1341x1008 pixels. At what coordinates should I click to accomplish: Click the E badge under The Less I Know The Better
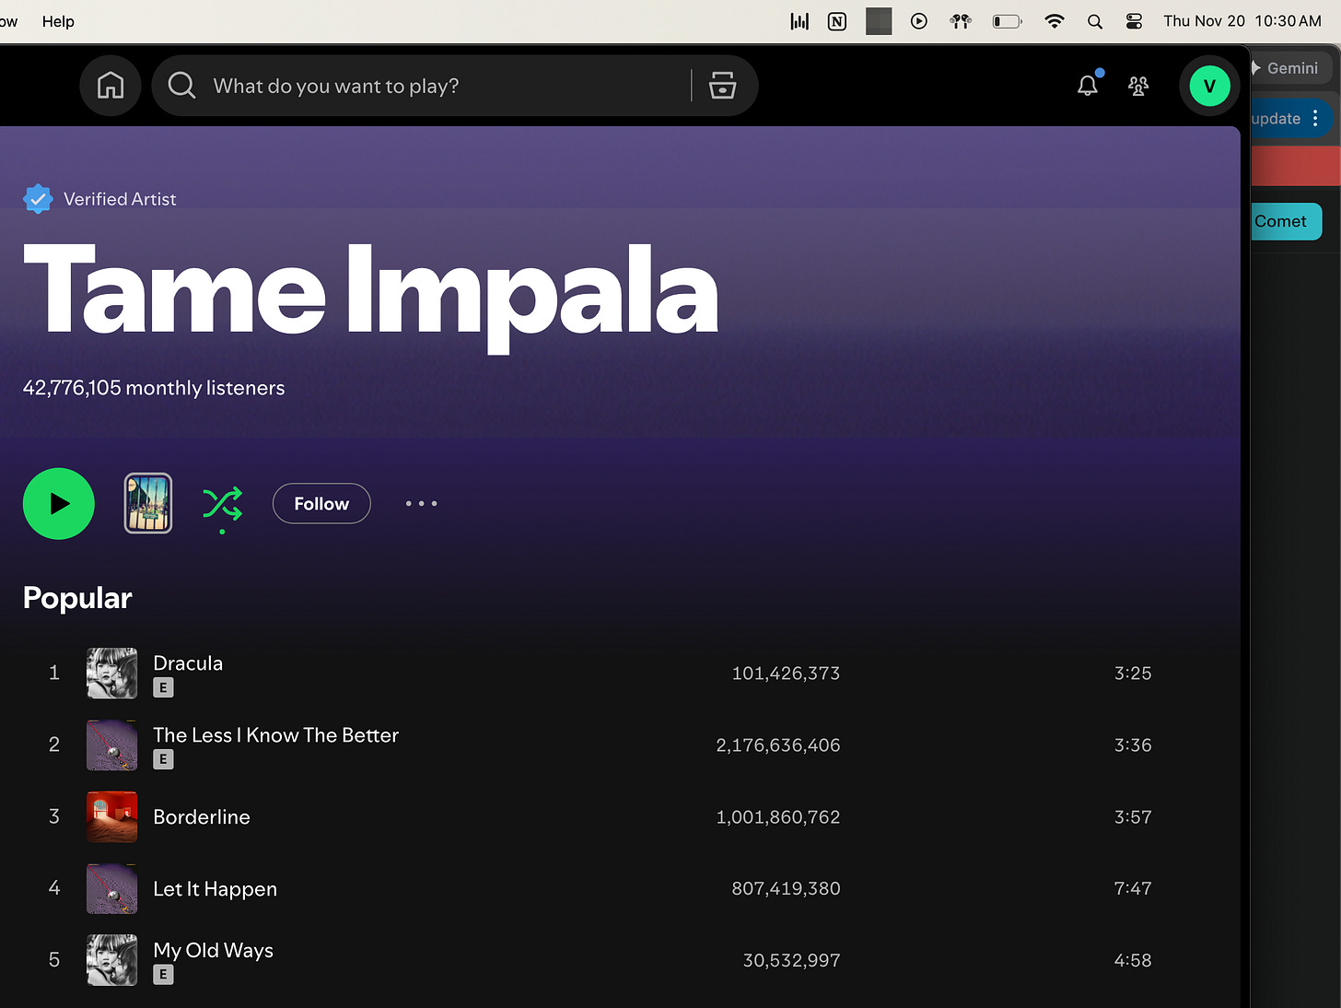[x=163, y=759]
